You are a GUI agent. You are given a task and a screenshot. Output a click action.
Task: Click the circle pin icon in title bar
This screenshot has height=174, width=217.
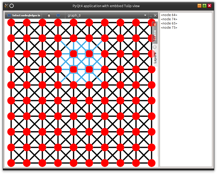tap(12, 6)
